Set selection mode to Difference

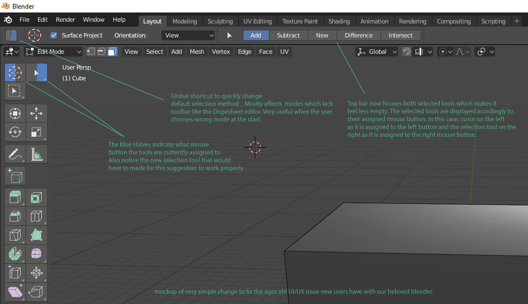pos(359,35)
